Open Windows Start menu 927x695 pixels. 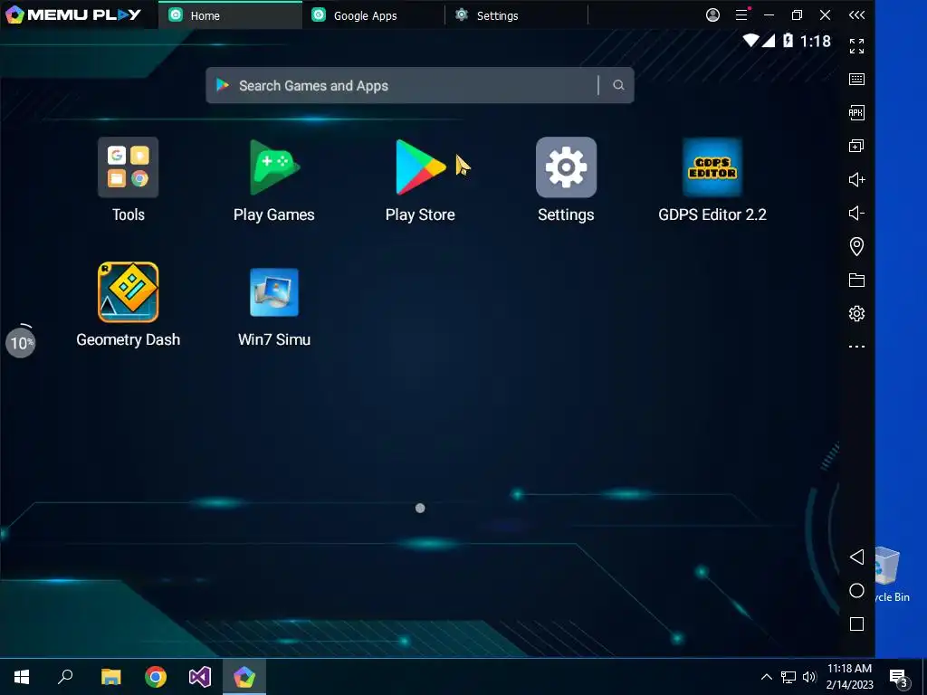point(22,677)
